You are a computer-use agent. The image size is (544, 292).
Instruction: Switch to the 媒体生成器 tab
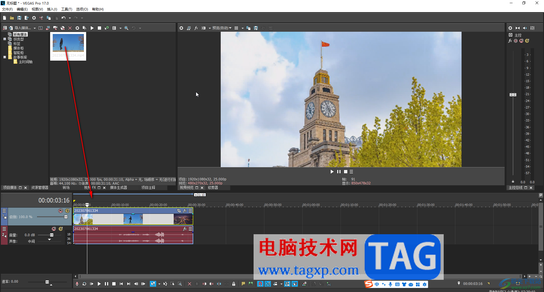tap(118, 188)
